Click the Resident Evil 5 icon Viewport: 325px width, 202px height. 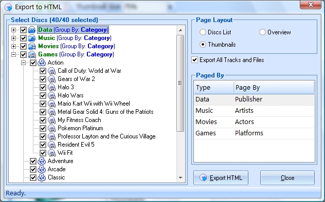coord(51,145)
